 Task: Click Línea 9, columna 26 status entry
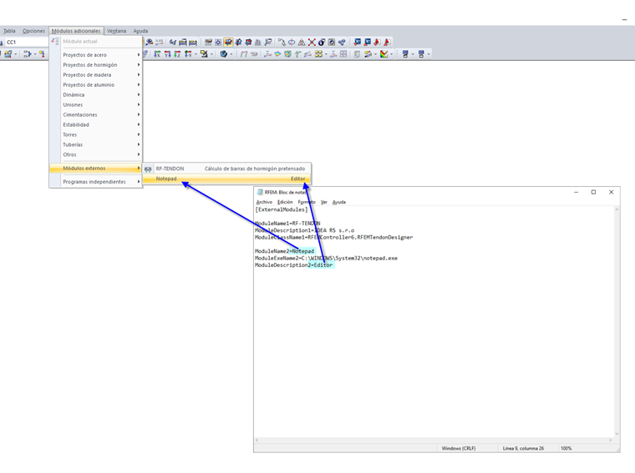point(523,448)
